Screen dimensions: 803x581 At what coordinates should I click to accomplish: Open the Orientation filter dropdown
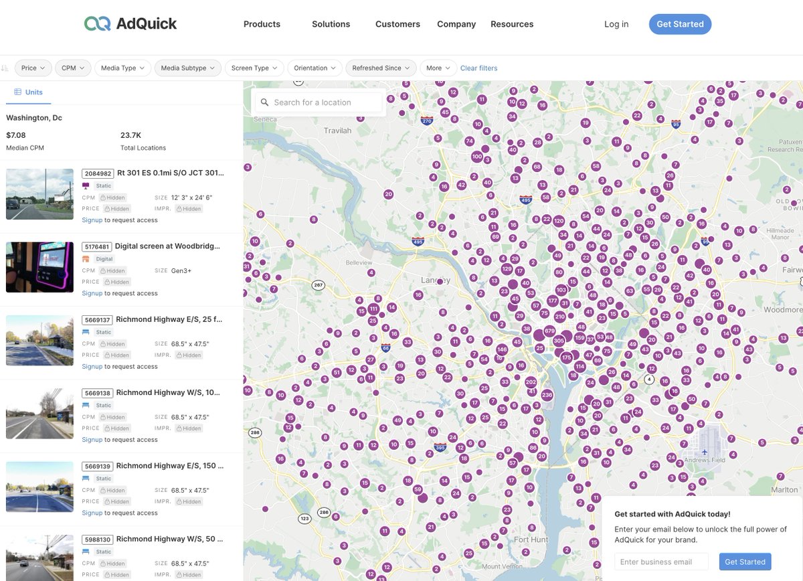(315, 68)
